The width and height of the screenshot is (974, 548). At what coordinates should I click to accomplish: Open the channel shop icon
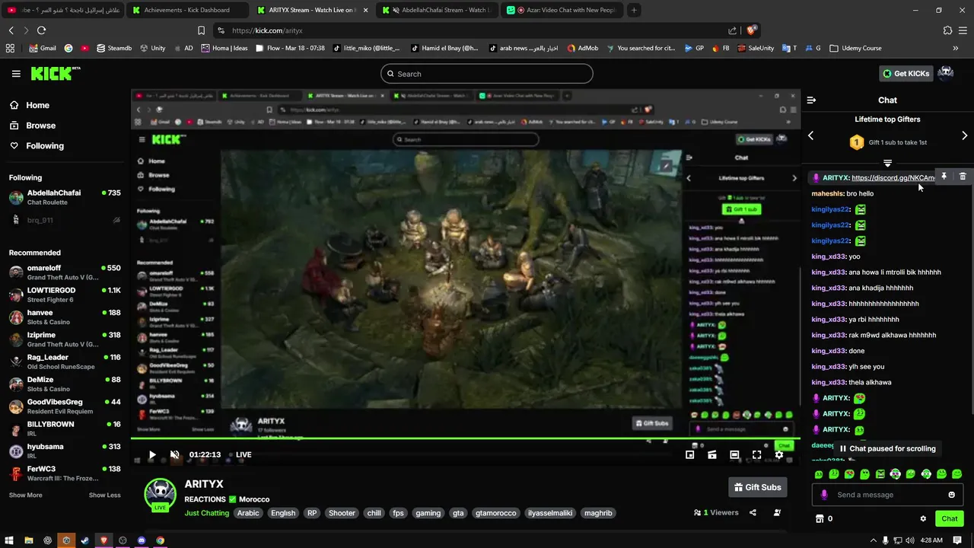[x=820, y=519]
